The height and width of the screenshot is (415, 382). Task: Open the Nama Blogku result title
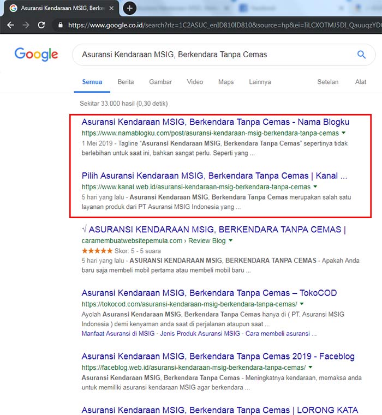tap(216, 122)
